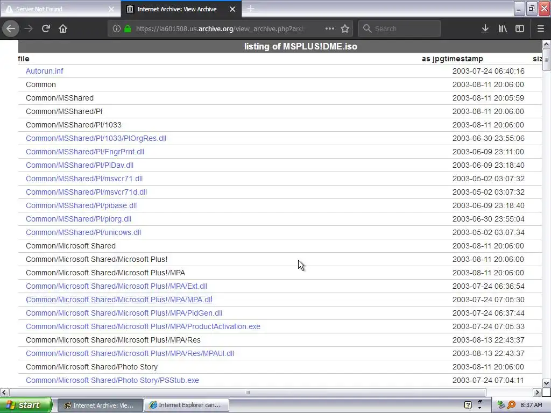The width and height of the screenshot is (551, 413).
Task: Switch to the Server Not Found tab
Action: [x=60, y=9]
